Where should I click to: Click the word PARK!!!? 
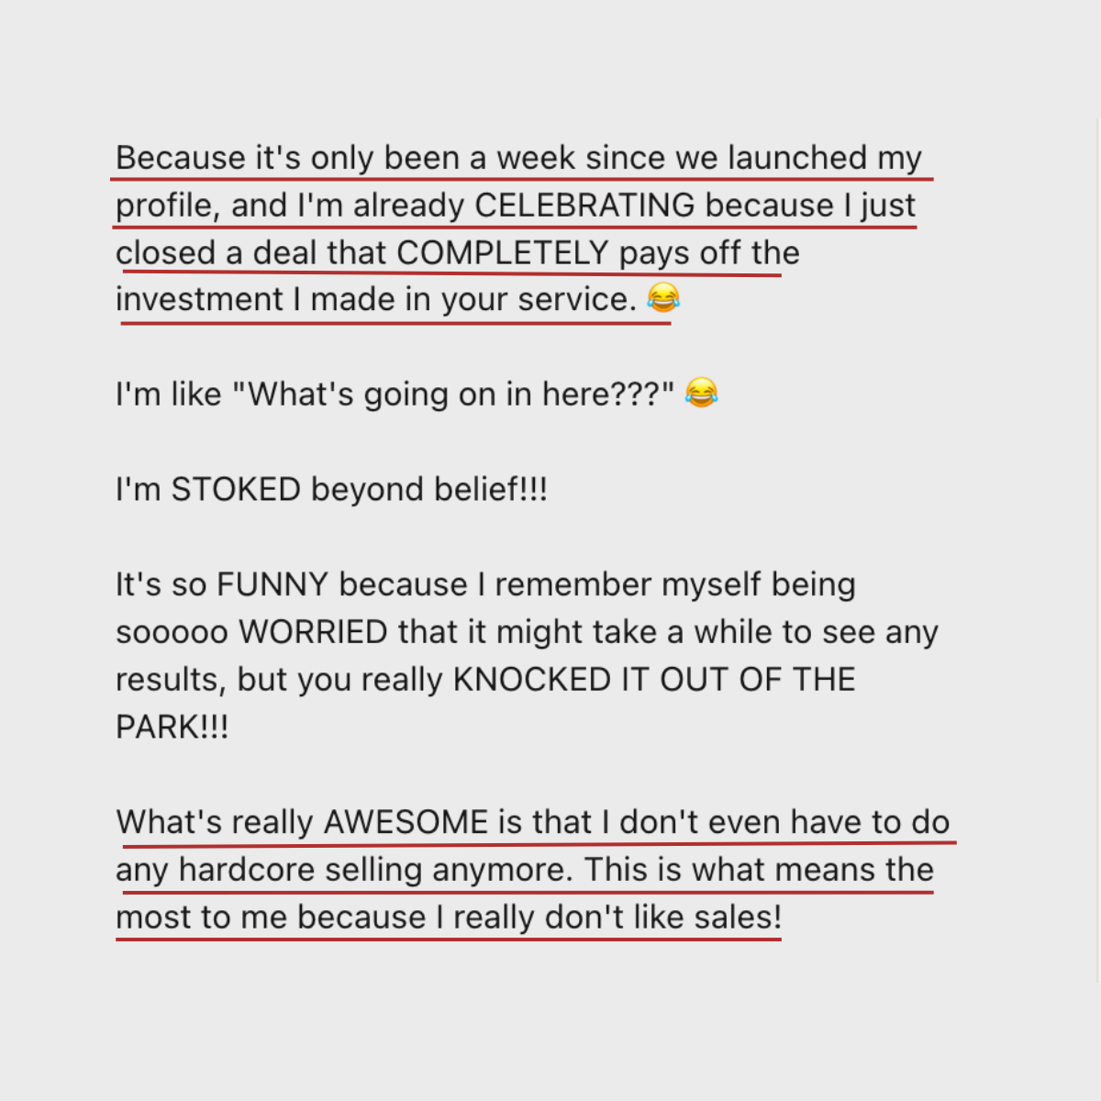(x=172, y=728)
